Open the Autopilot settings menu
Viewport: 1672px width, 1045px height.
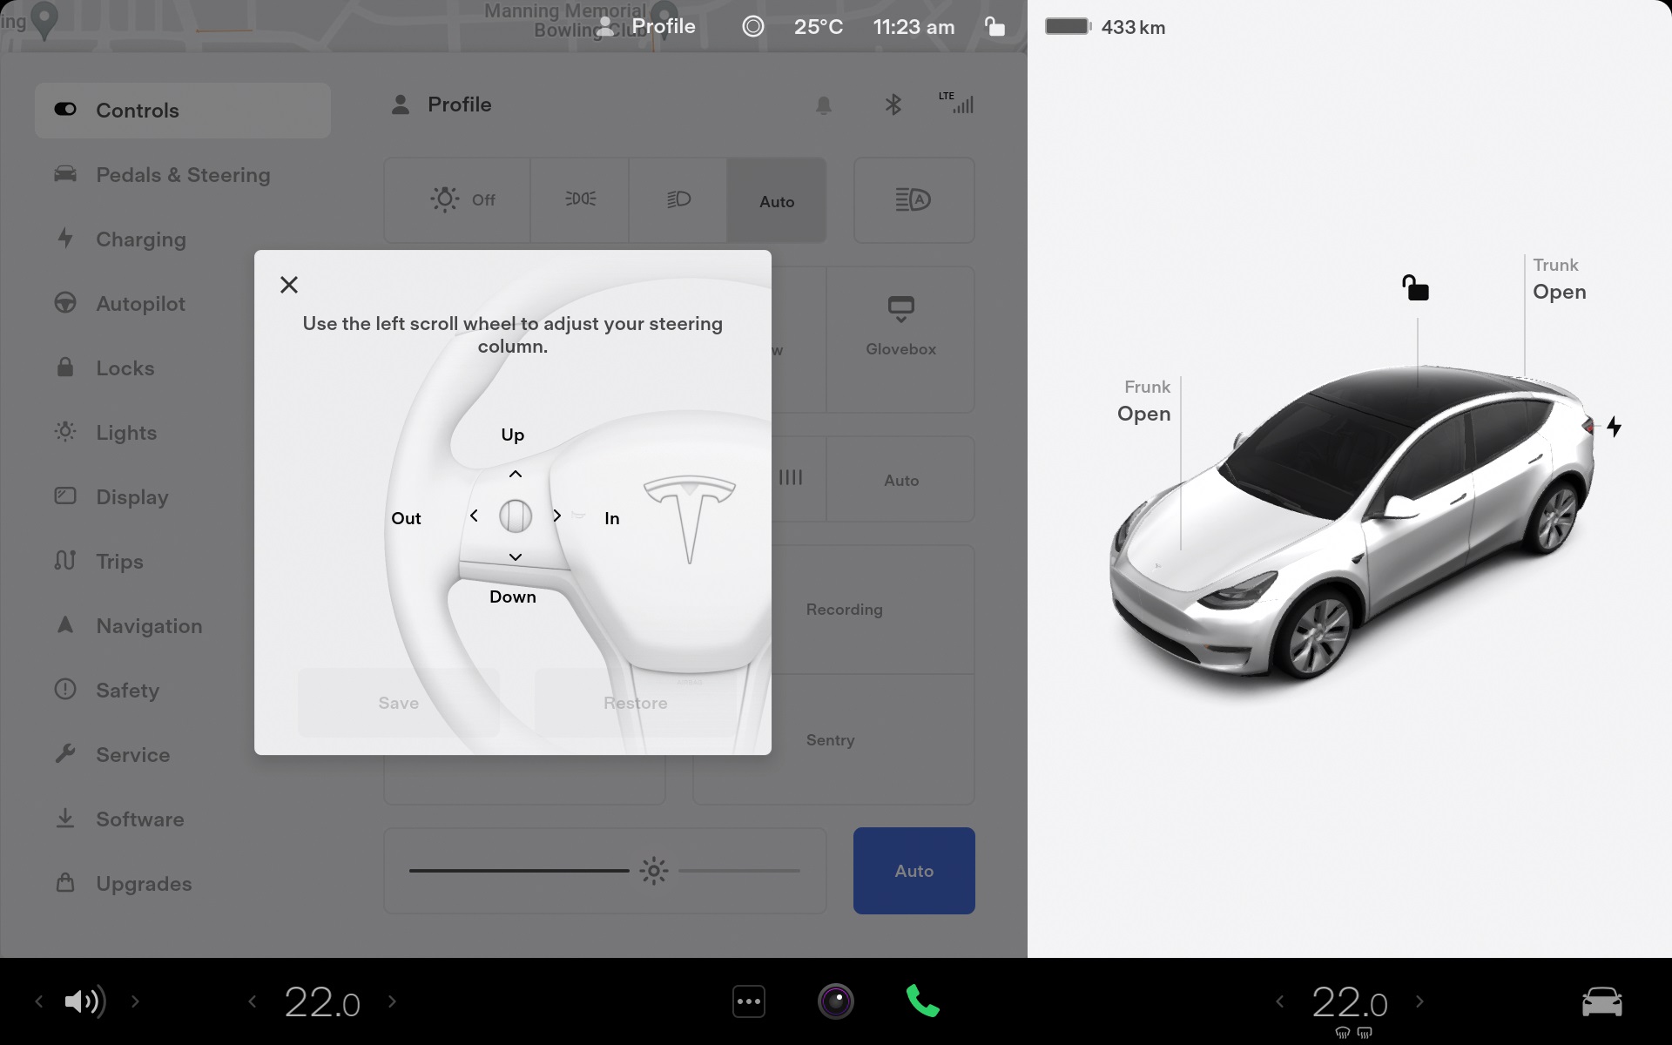(x=140, y=304)
